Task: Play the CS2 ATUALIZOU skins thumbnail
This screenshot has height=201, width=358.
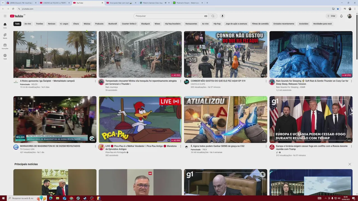Action: pos(225,119)
